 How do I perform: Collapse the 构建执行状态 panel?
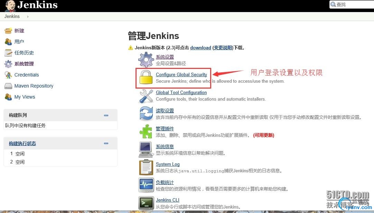point(106,143)
